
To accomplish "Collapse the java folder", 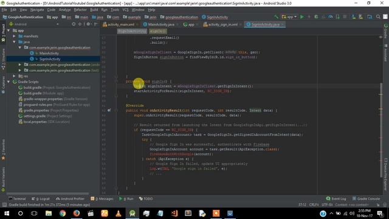I will [14, 42].
